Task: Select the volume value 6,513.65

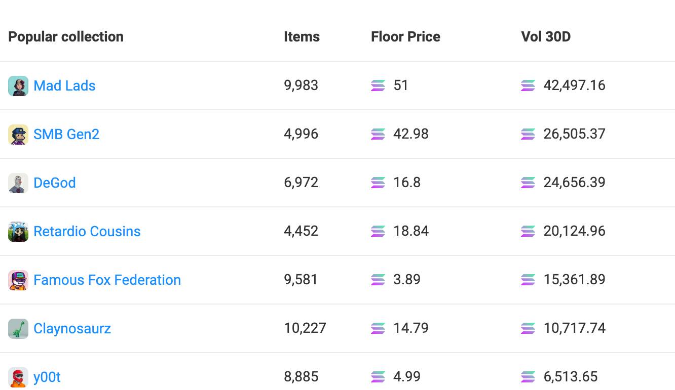Action: pos(571,377)
